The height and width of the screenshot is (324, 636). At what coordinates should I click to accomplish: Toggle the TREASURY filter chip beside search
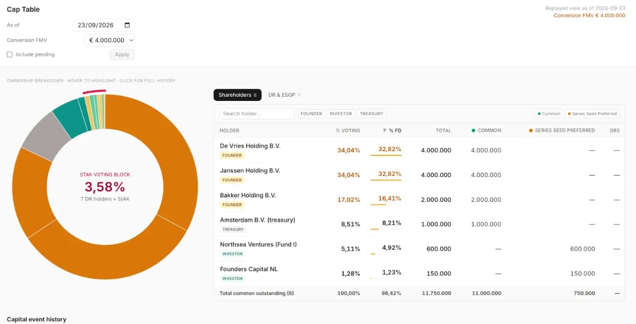[372, 114]
